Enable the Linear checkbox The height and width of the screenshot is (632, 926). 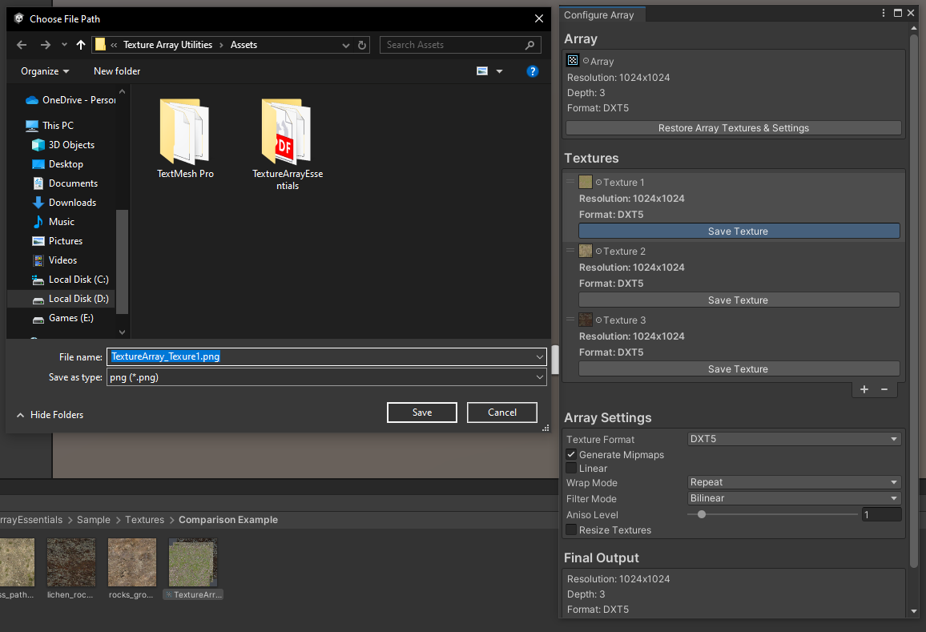pos(572,469)
